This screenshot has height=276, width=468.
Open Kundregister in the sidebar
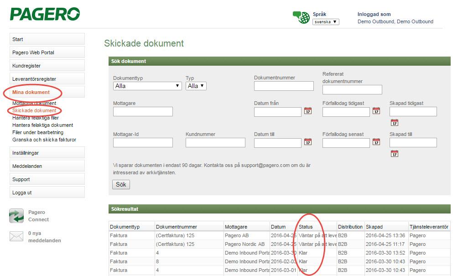pyautogui.click(x=47, y=66)
